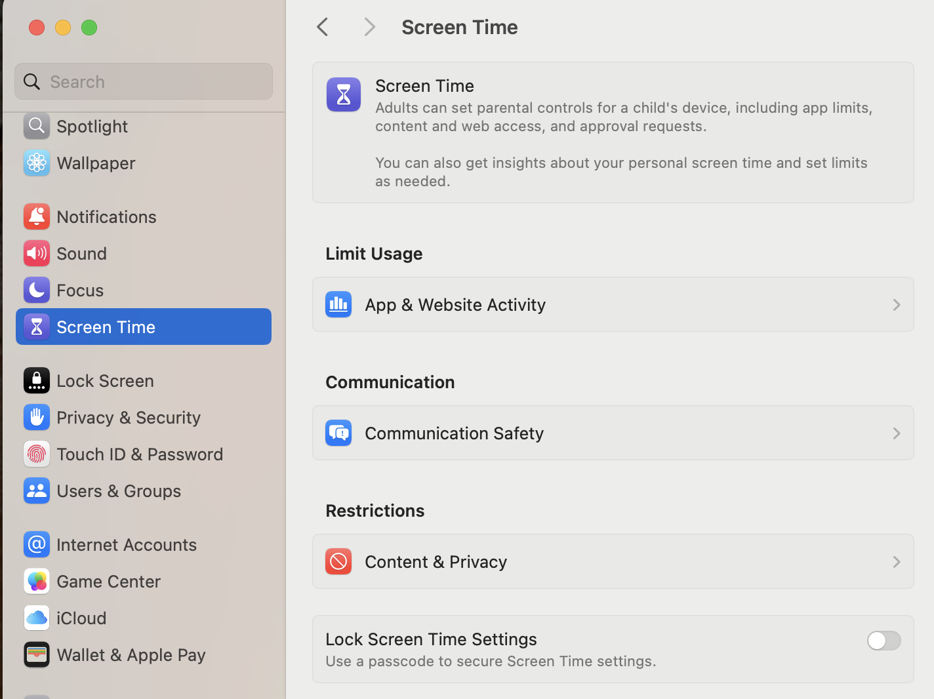The image size is (934, 699).
Task: Click 'Use a passcode to secure' description
Action: point(491,661)
